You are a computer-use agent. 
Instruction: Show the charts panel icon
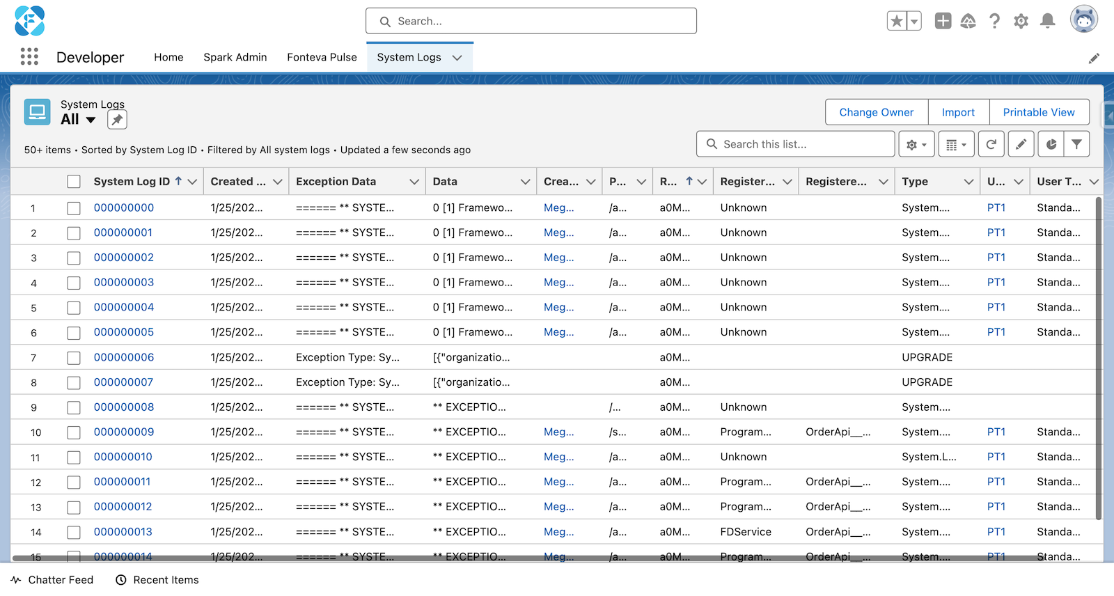point(1051,144)
